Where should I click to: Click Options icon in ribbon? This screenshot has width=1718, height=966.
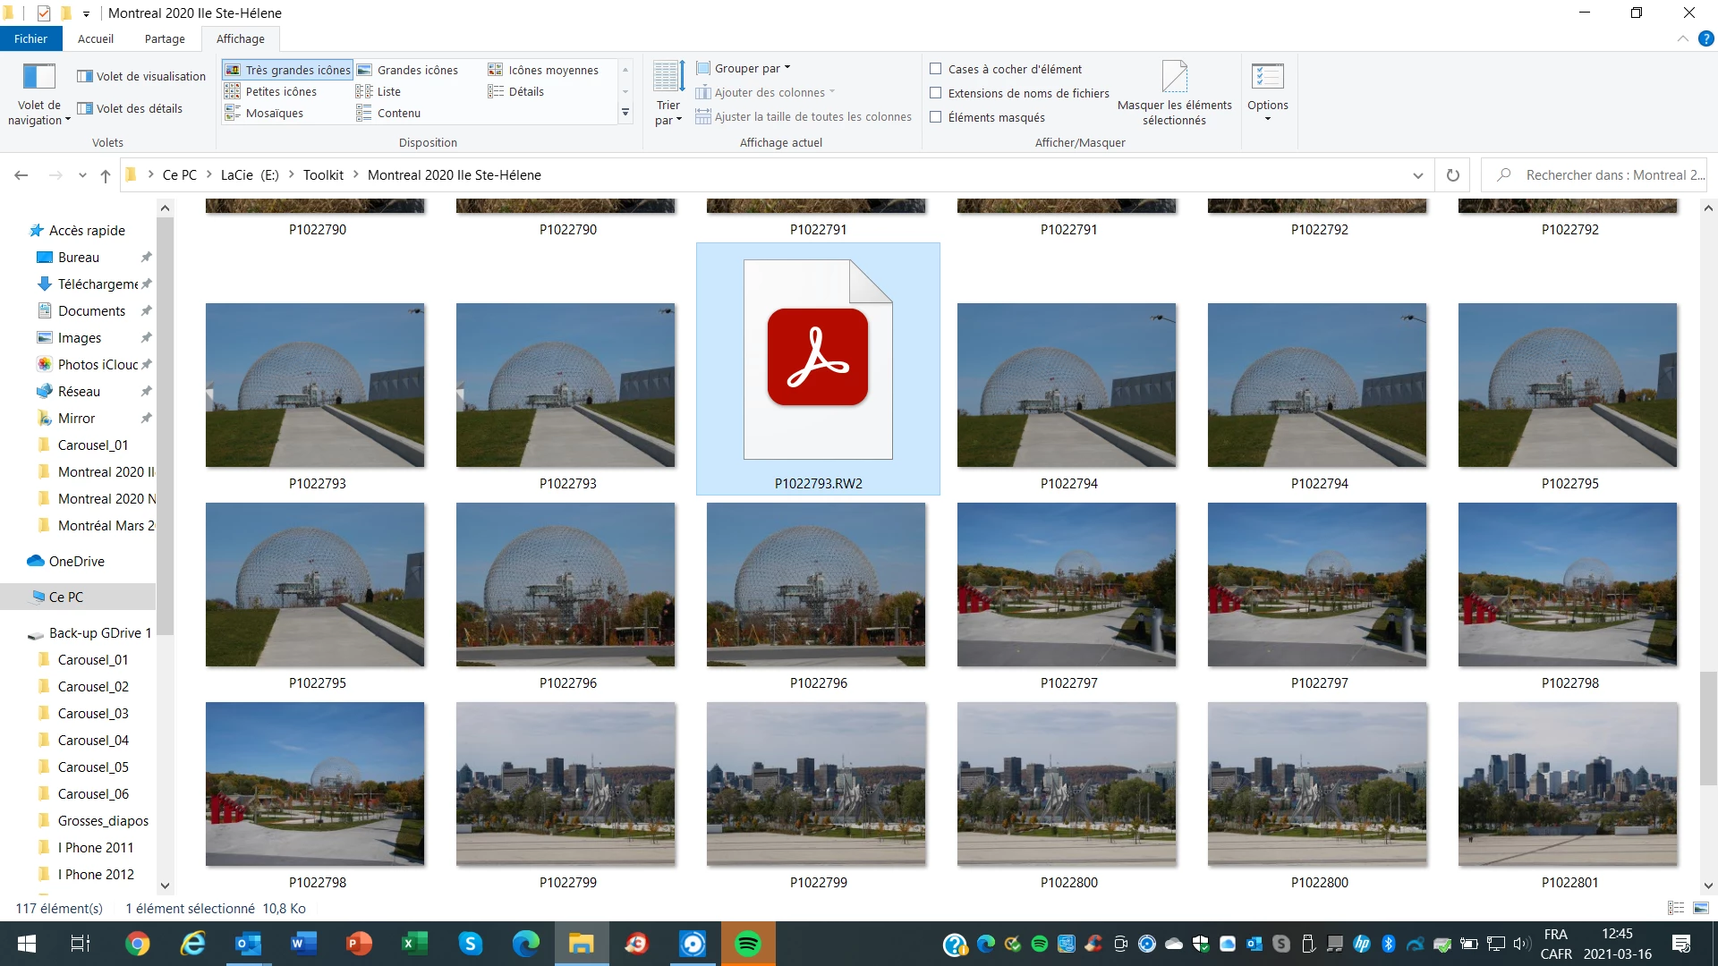[1267, 77]
